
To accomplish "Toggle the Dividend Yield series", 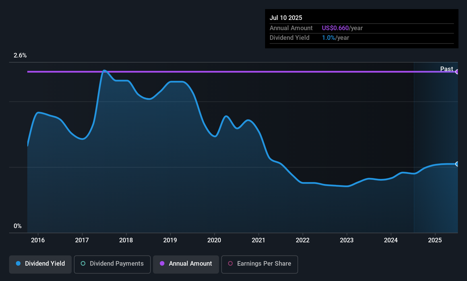I will pyautogui.click(x=40, y=264).
